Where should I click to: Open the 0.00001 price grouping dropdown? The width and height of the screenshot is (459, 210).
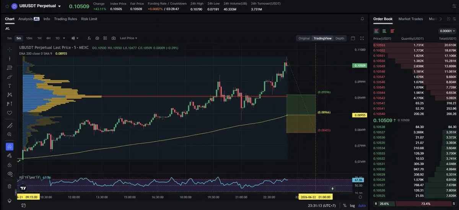pyautogui.click(x=448, y=31)
